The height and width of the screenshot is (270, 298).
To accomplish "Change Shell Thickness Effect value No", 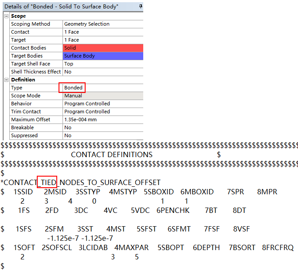I will pyautogui.click(x=103, y=72).
